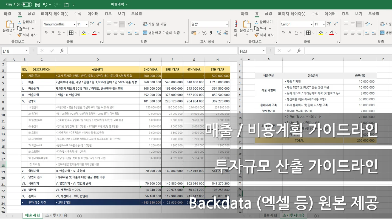Decrease indent in NanumGothic window
Viewport: 392px width, 222px height.
[130, 33]
